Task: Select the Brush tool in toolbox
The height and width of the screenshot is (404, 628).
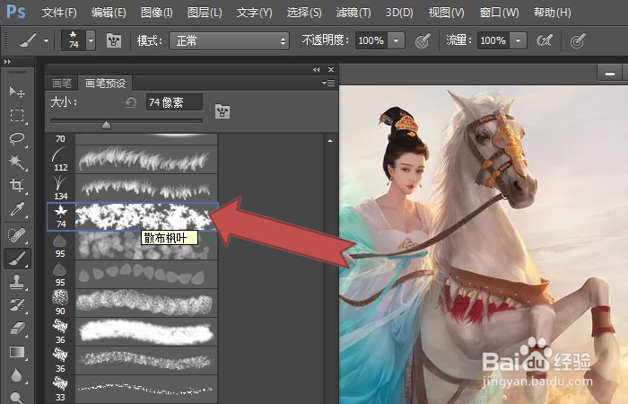Action: (17, 259)
